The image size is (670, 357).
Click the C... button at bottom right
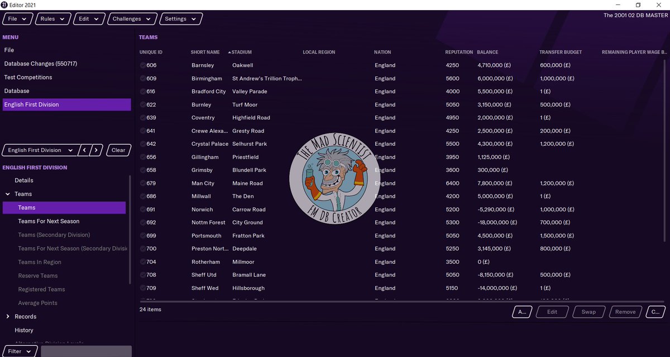655,312
